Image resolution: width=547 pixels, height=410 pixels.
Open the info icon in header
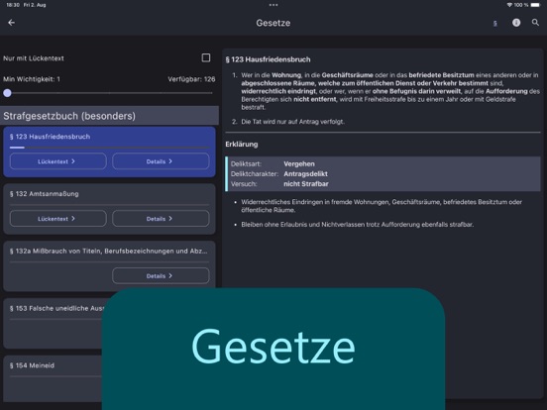[516, 23]
